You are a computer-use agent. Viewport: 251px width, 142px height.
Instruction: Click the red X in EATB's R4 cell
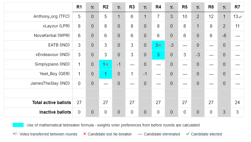160,45
